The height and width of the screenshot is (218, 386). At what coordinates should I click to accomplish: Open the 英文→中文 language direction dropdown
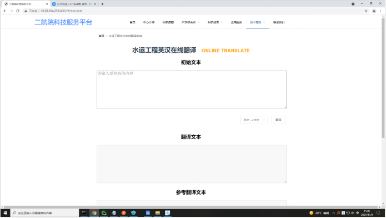pyautogui.click(x=254, y=120)
